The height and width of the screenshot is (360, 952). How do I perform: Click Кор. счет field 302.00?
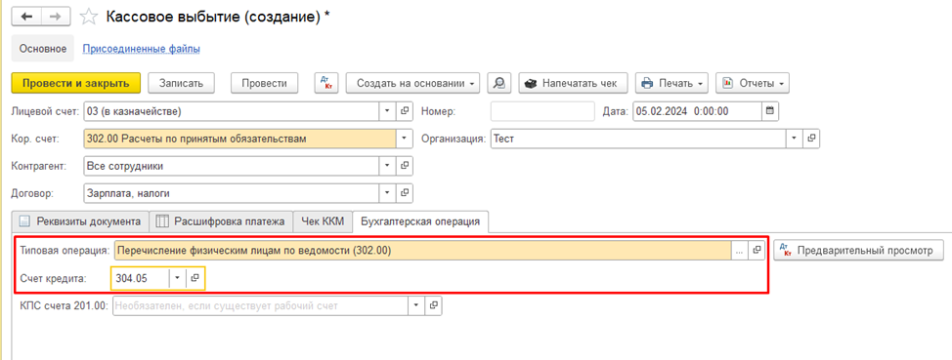[239, 139]
